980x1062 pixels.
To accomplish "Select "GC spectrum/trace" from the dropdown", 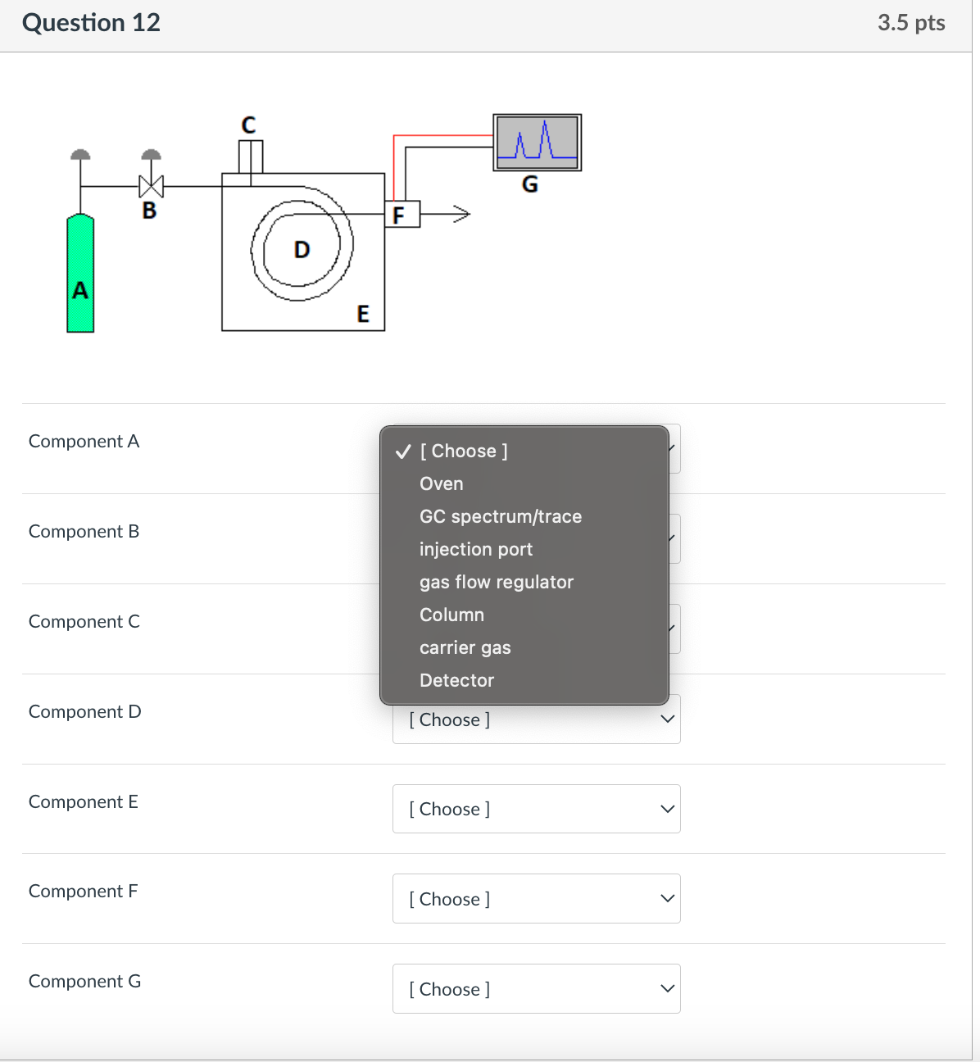I will 500,516.
